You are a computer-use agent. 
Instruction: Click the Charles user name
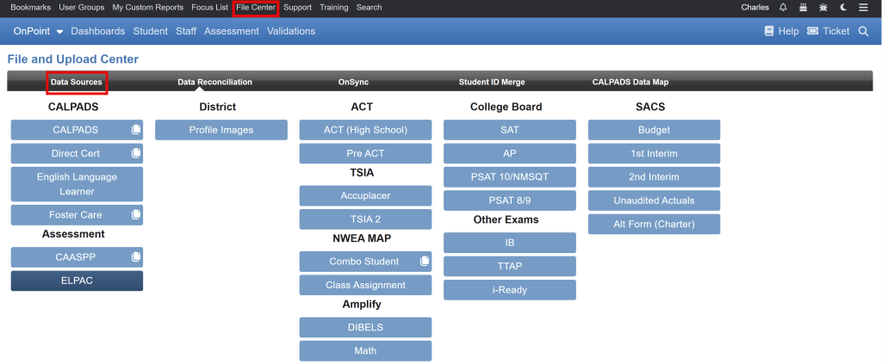pyautogui.click(x=755, y=7)
